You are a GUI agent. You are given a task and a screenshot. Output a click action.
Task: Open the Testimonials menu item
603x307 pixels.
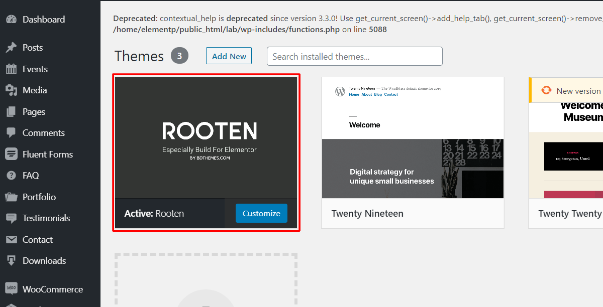(46, 218)
